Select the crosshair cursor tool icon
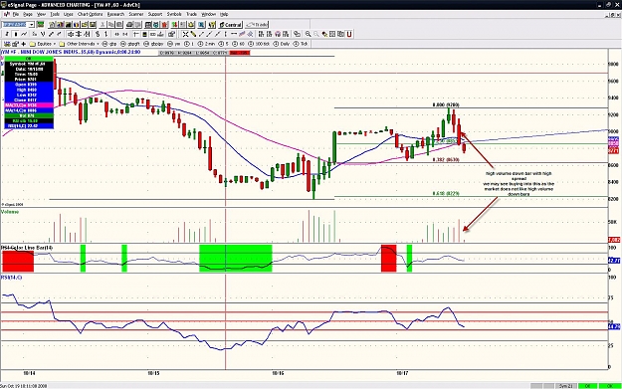The image size is (622, 389). pyautogui.click(x=185, y=34)
